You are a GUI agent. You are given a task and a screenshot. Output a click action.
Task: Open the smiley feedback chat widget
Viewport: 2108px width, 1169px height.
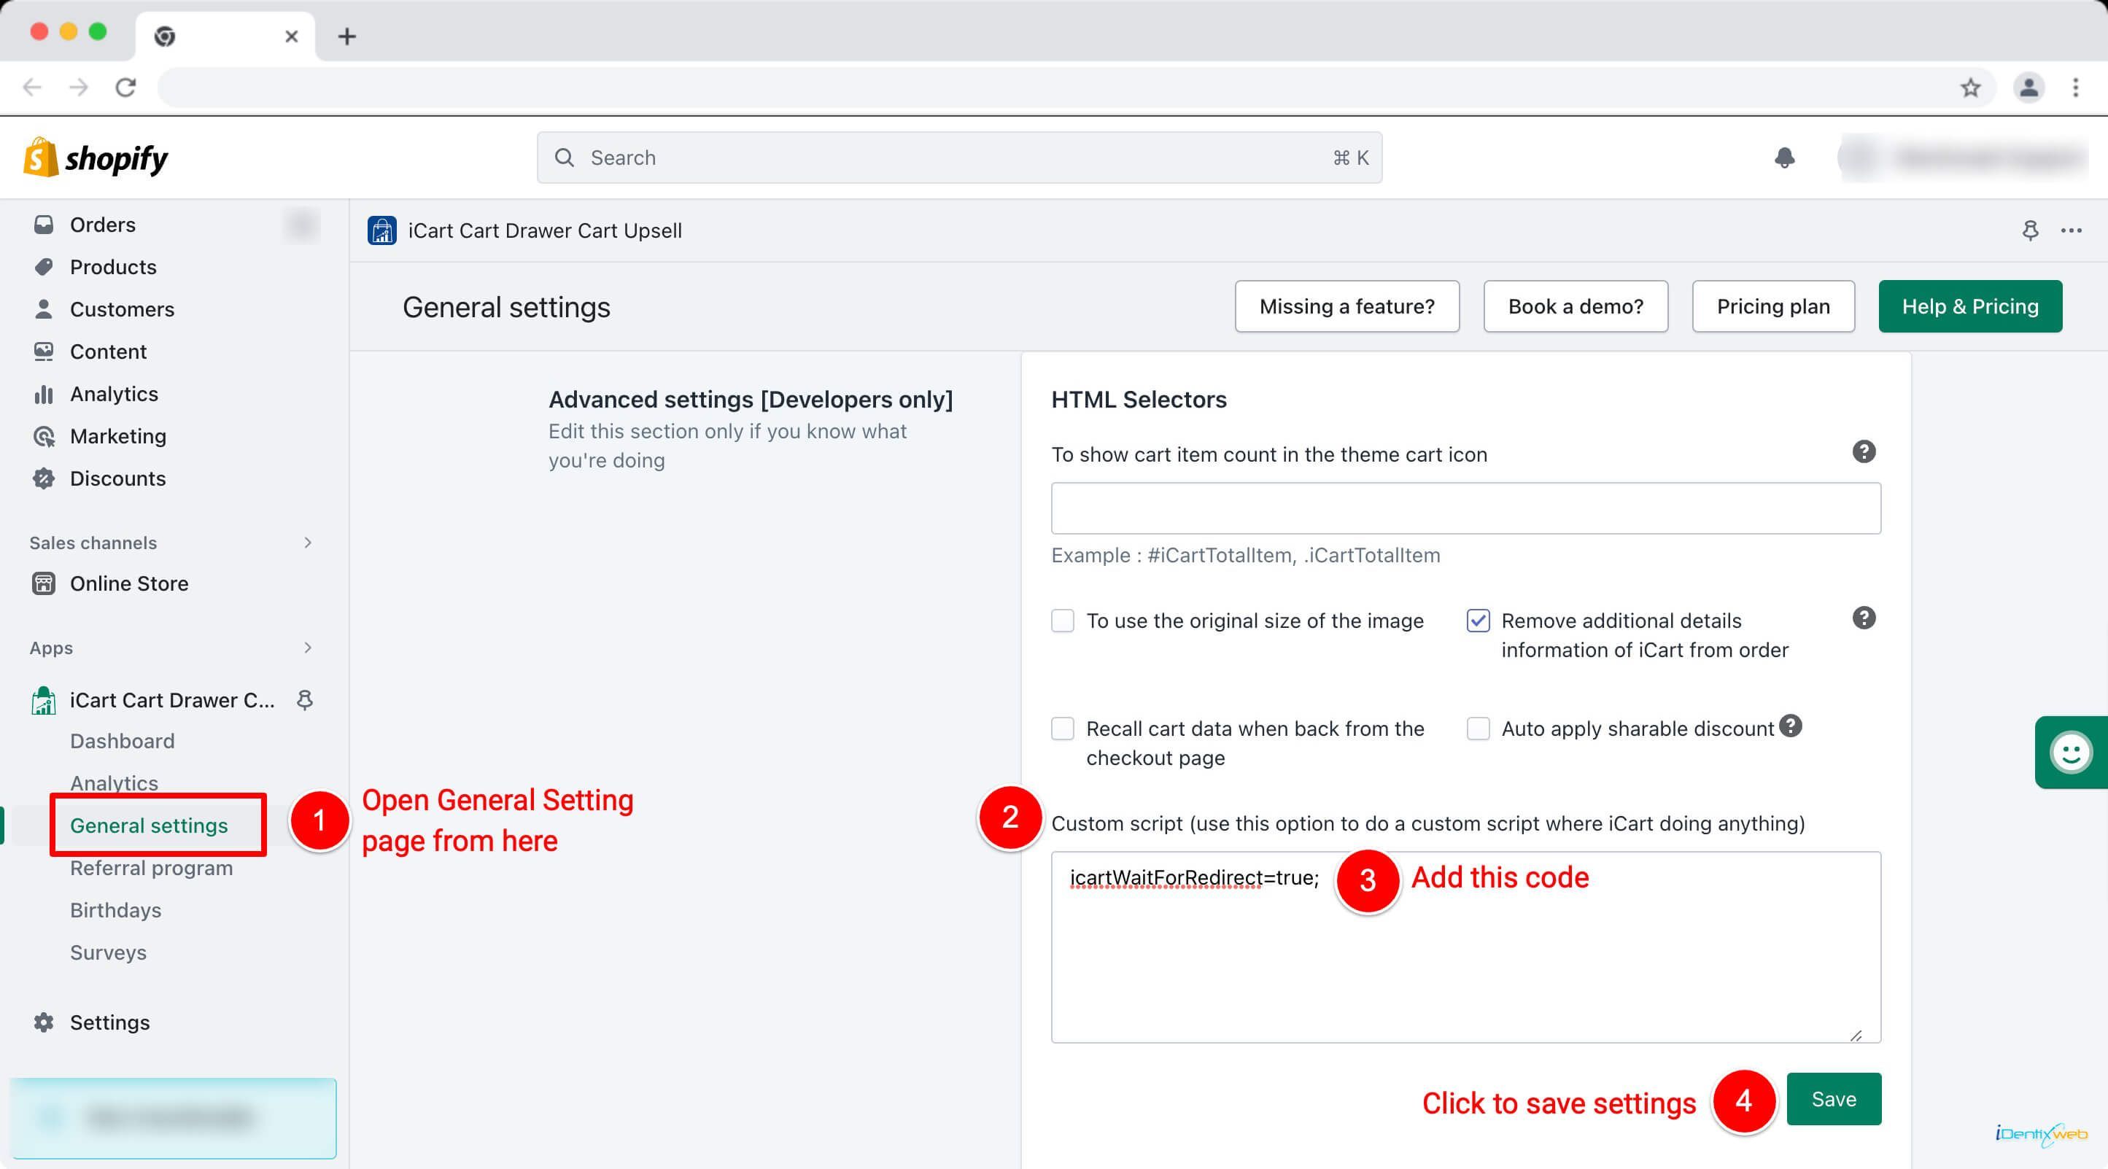click(2070, 752)
